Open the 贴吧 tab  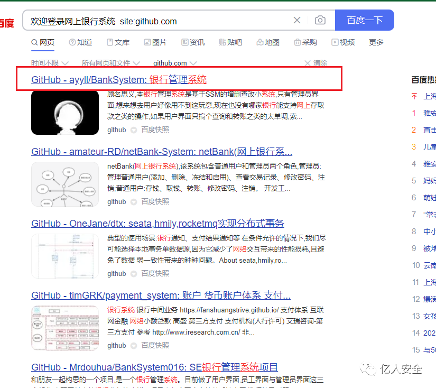tap(230, 42)
